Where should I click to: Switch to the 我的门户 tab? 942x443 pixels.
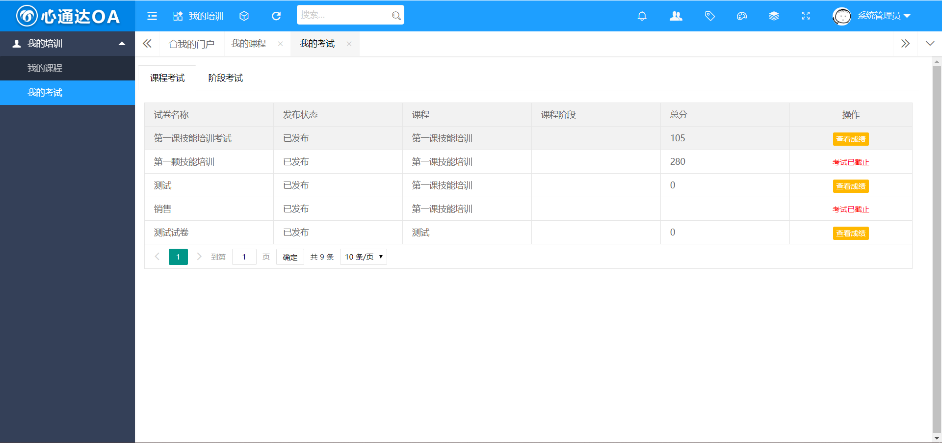point(191,44)
